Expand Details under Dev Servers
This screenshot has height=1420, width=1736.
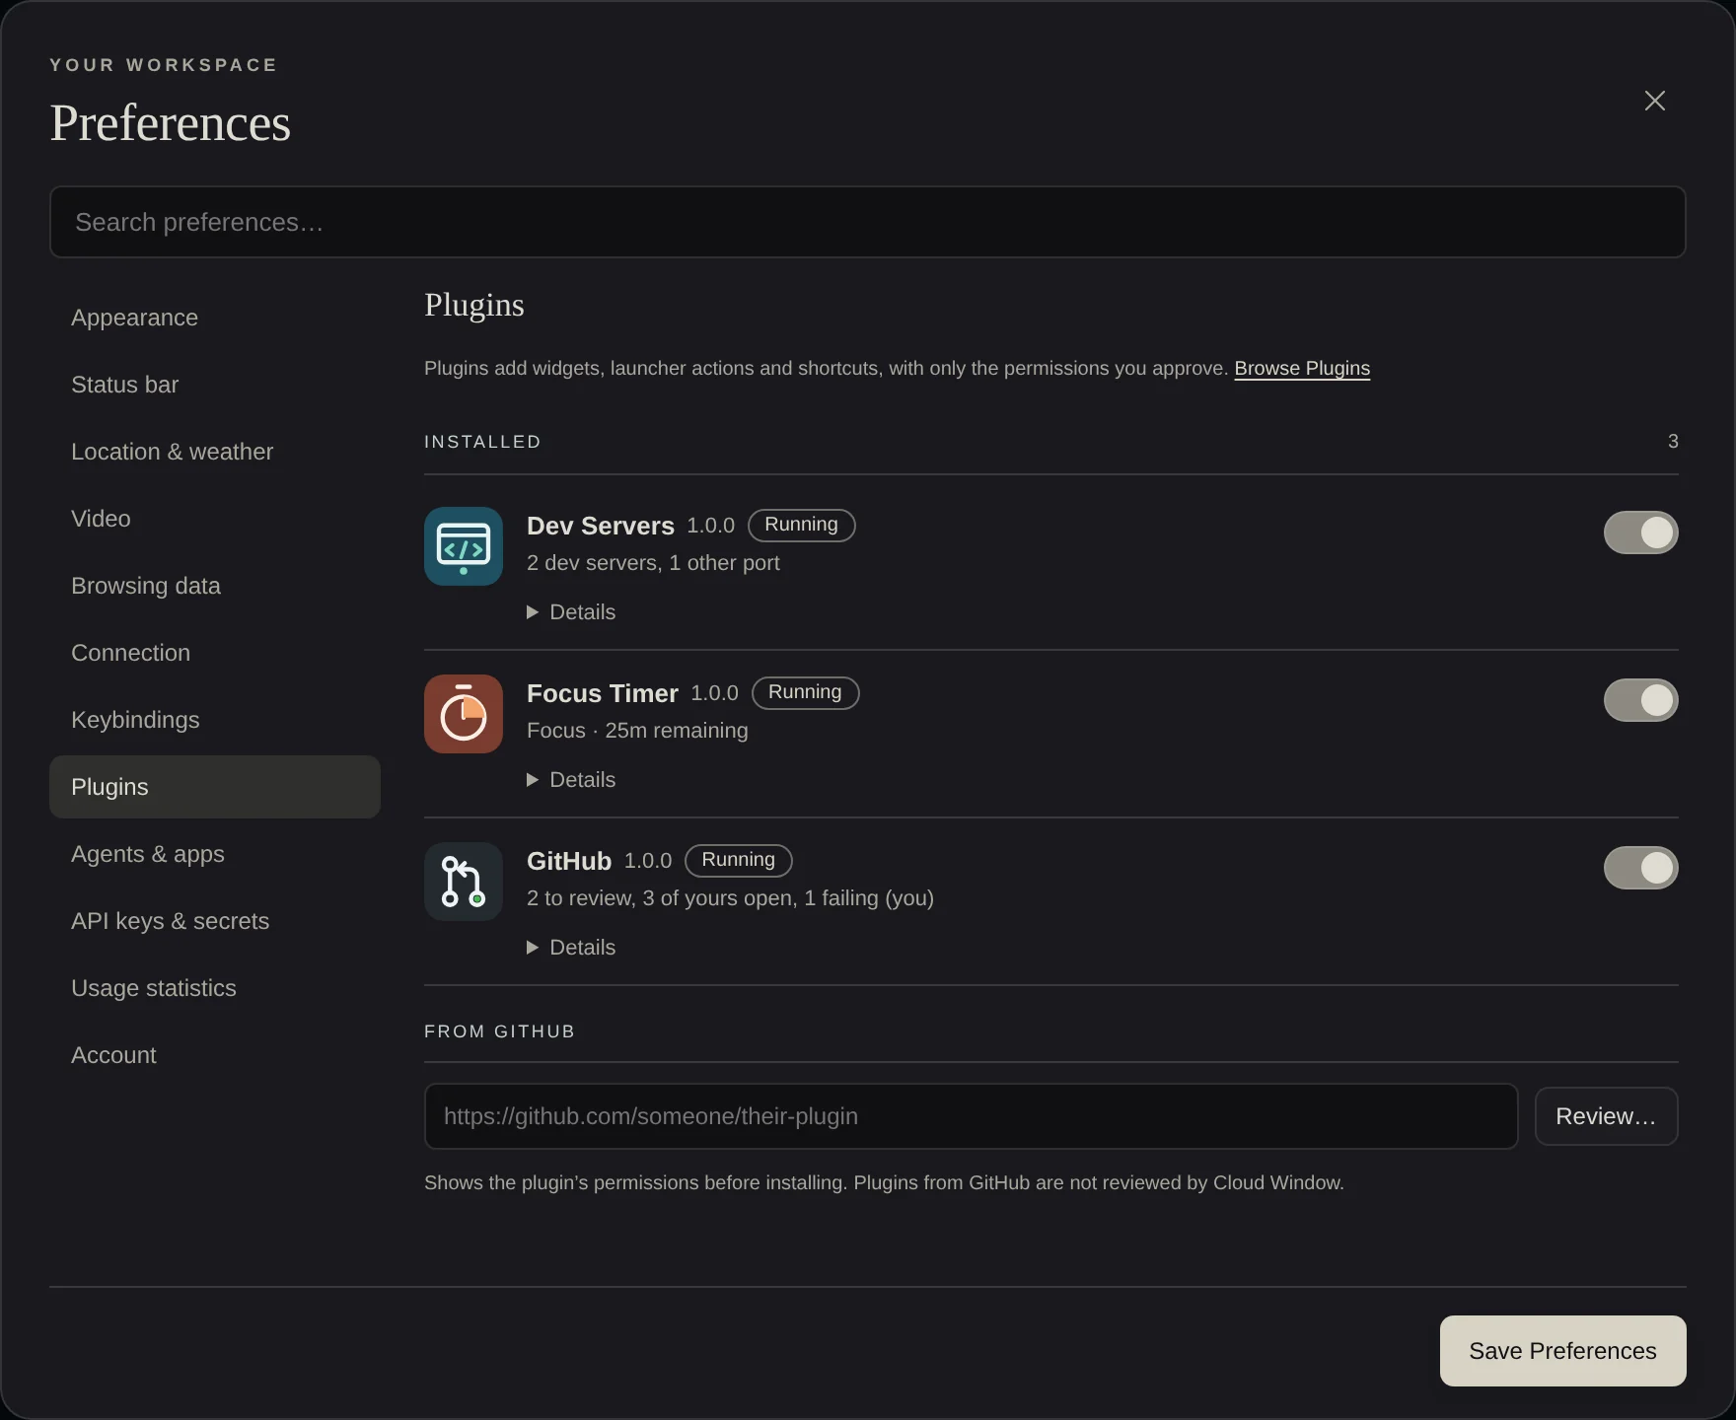(571, 612)
